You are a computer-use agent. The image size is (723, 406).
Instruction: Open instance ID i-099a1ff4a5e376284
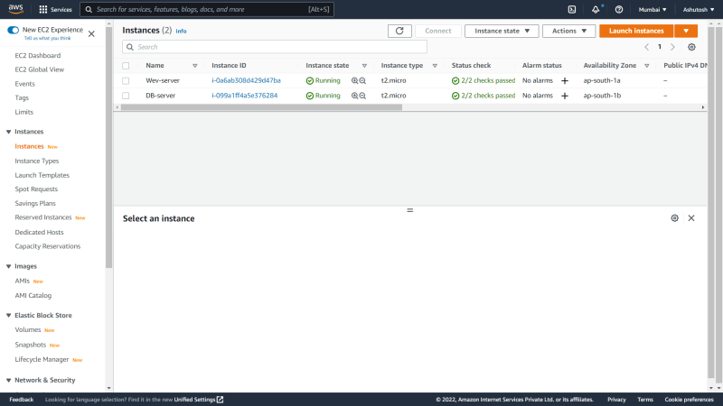pyautogui.click(x=245, y=96)
